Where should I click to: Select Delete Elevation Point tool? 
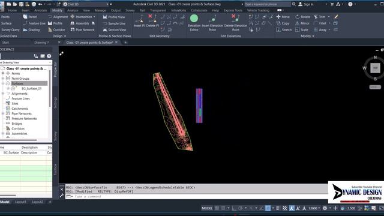coord(236,23)
